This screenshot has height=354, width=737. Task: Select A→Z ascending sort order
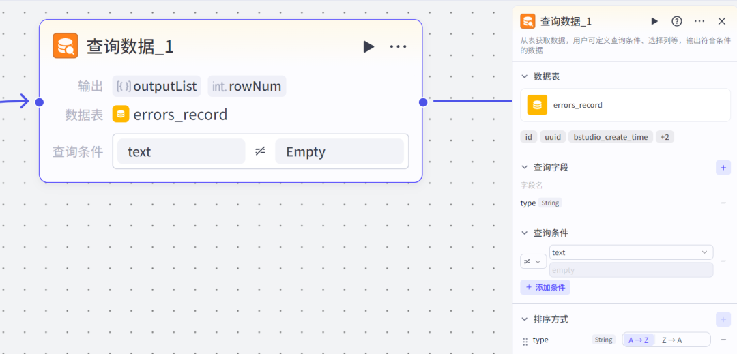[x=639, y=340]
